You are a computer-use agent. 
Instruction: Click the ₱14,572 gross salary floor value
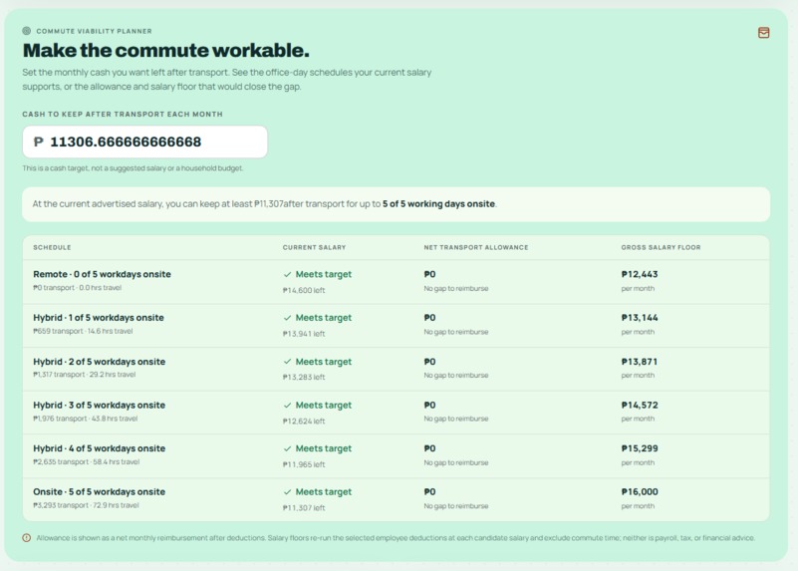640,406
